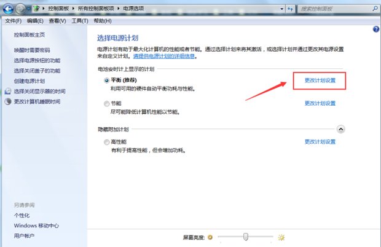Select the 高性能 power plan radio button

tap(106, 142)
